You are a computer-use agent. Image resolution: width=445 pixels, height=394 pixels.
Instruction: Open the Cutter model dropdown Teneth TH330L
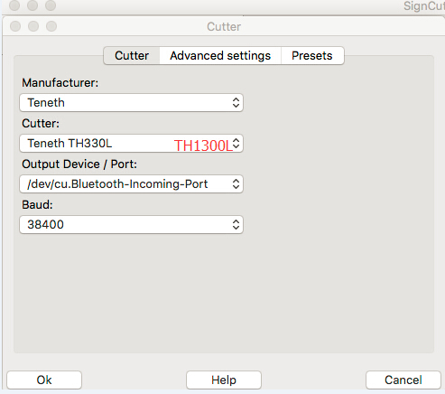coord(131,144)
